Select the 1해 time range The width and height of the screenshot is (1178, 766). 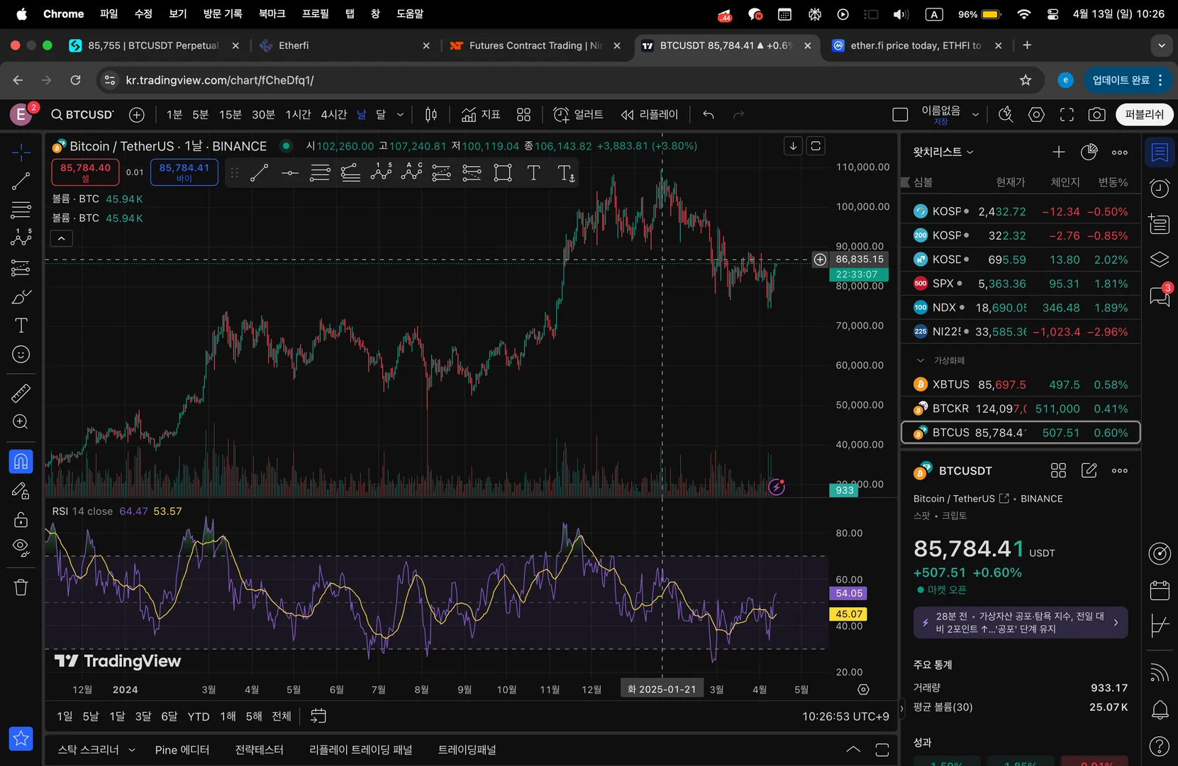pos(228,716)
